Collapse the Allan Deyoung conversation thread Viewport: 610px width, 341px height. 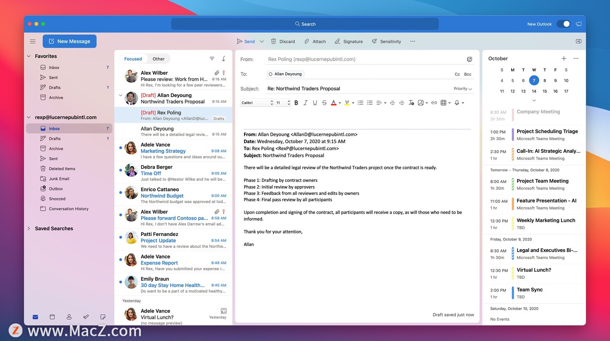120,95
